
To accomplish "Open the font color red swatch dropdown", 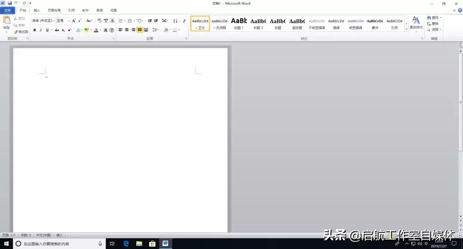I will 100,30.
